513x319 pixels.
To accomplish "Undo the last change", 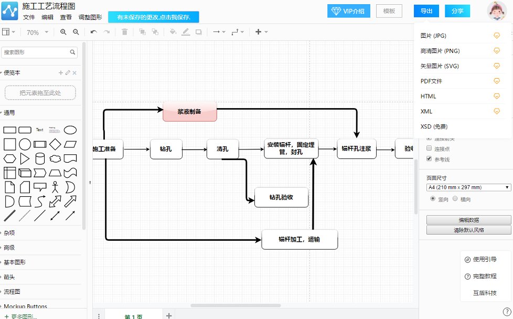I will 94,32.
